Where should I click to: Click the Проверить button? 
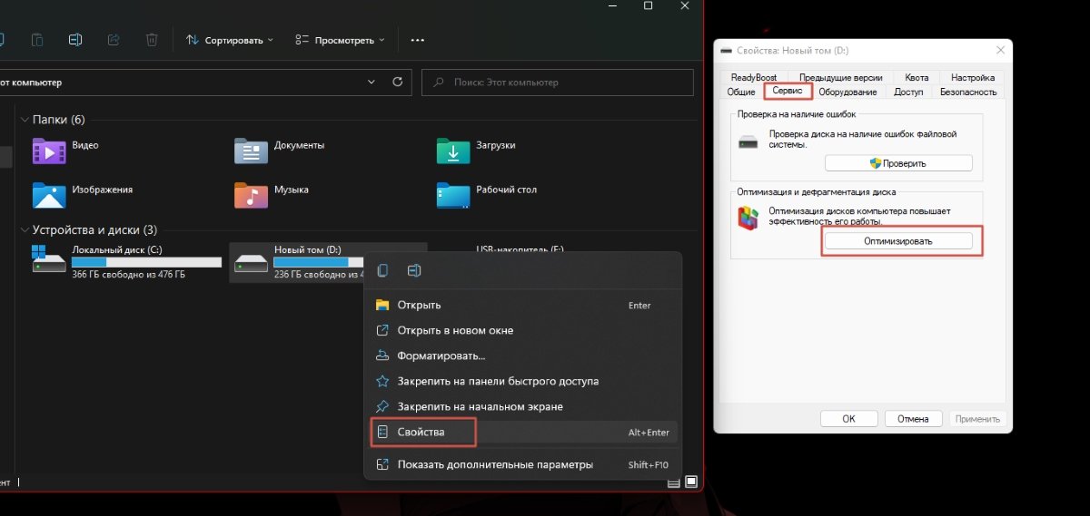pyautogui.click(x=898, y=163)
